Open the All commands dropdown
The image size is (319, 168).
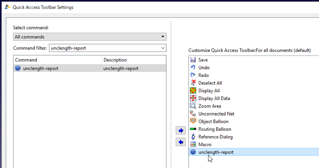[x=90, y=37]
